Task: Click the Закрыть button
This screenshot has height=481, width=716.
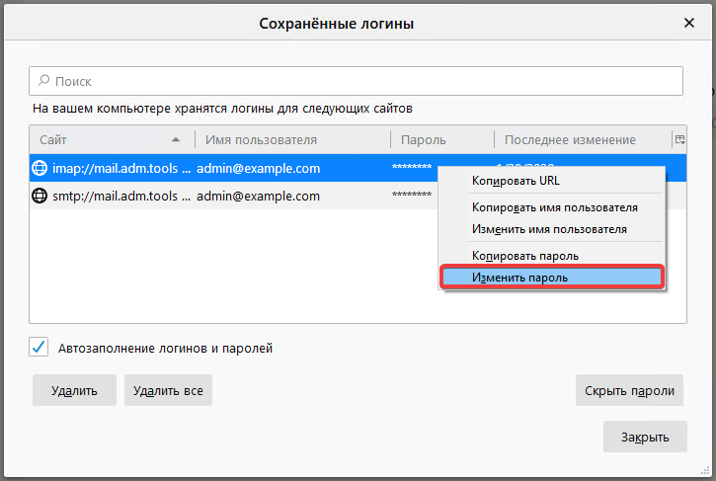Action: (645, 437)
